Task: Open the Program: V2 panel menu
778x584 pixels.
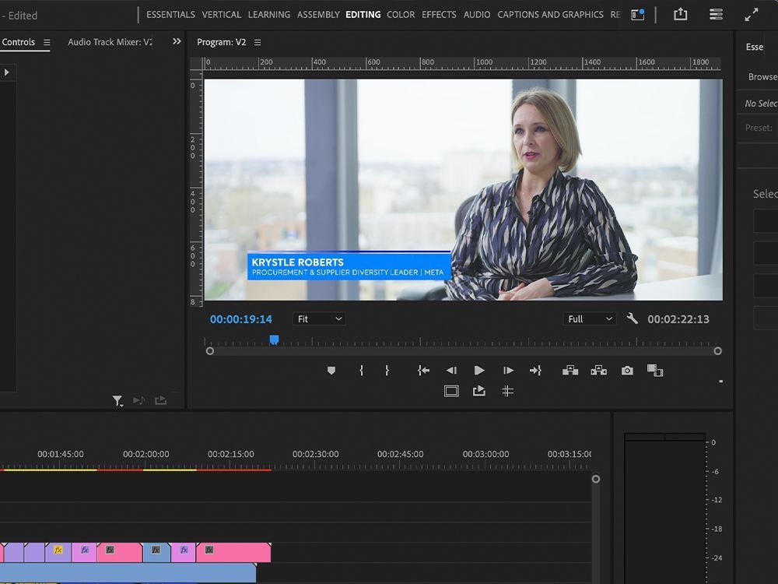Action: pyautogui.click(x=258, y=43)
